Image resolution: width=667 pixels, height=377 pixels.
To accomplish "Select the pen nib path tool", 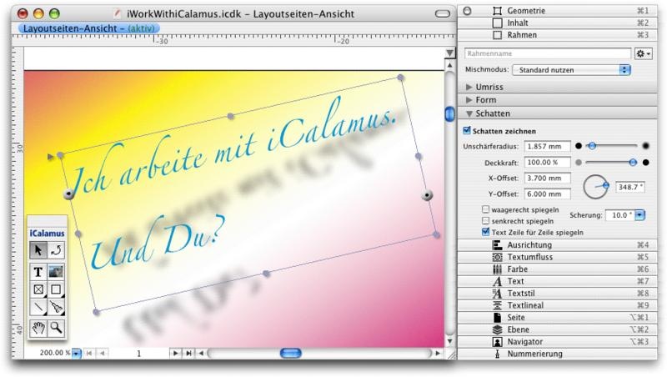I will point(56,307).
